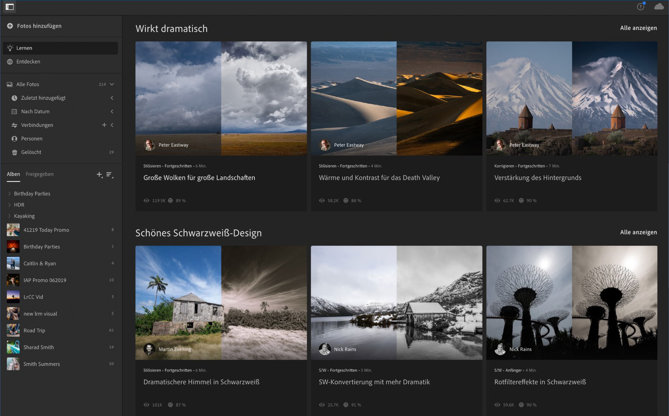Open the Death Valley dunes tutorial thumbnail

(x=396, y=99)
